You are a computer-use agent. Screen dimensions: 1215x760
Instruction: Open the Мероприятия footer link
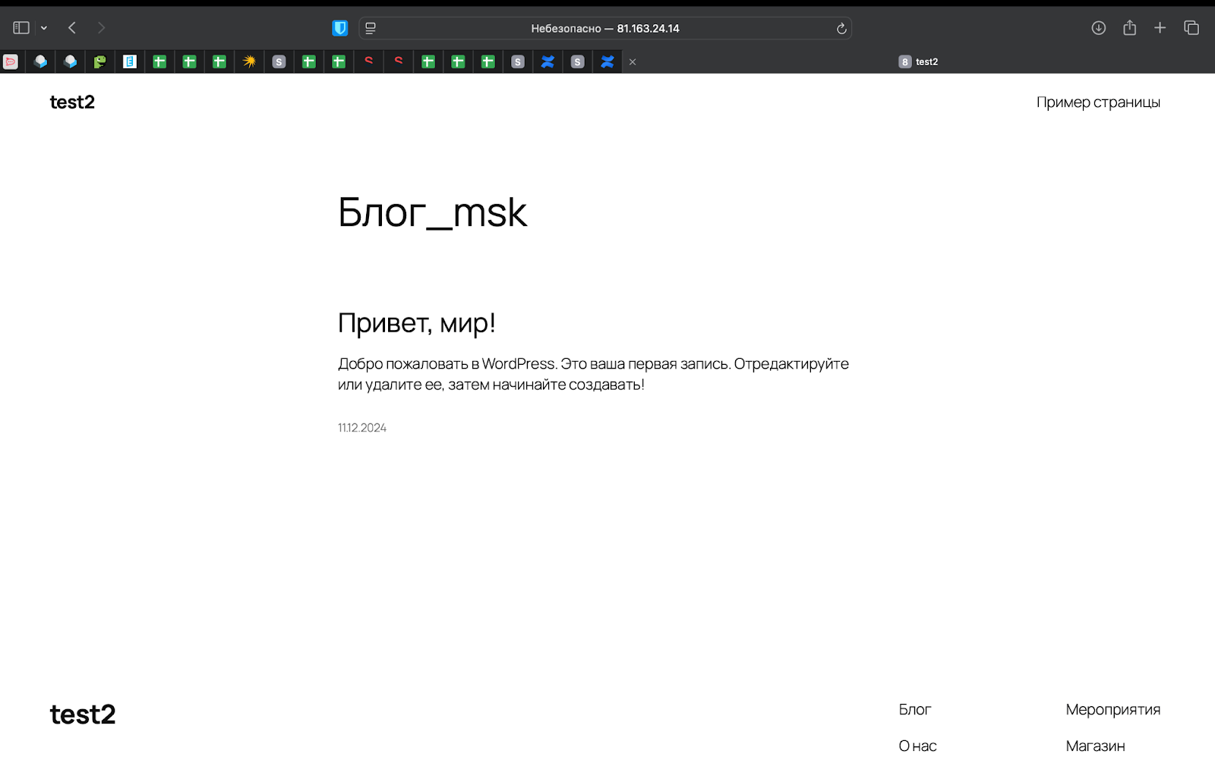point(1113,710)
